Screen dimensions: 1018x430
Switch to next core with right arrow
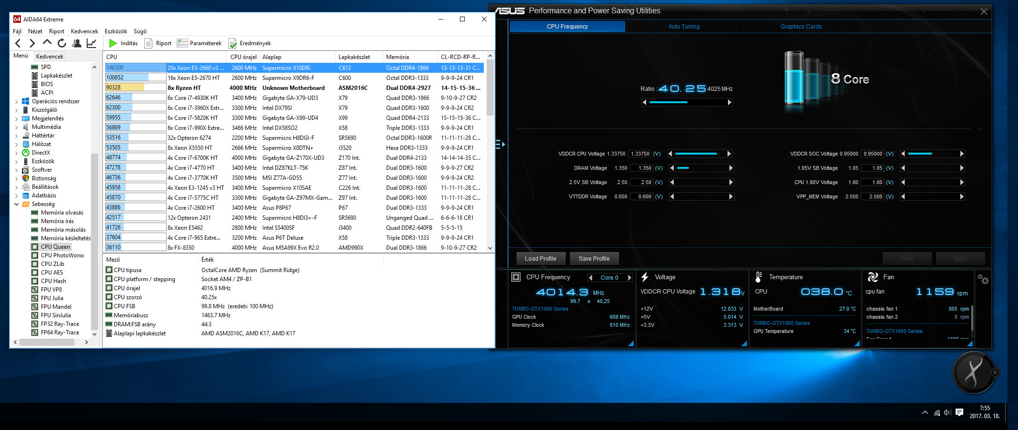pos(629,278)
